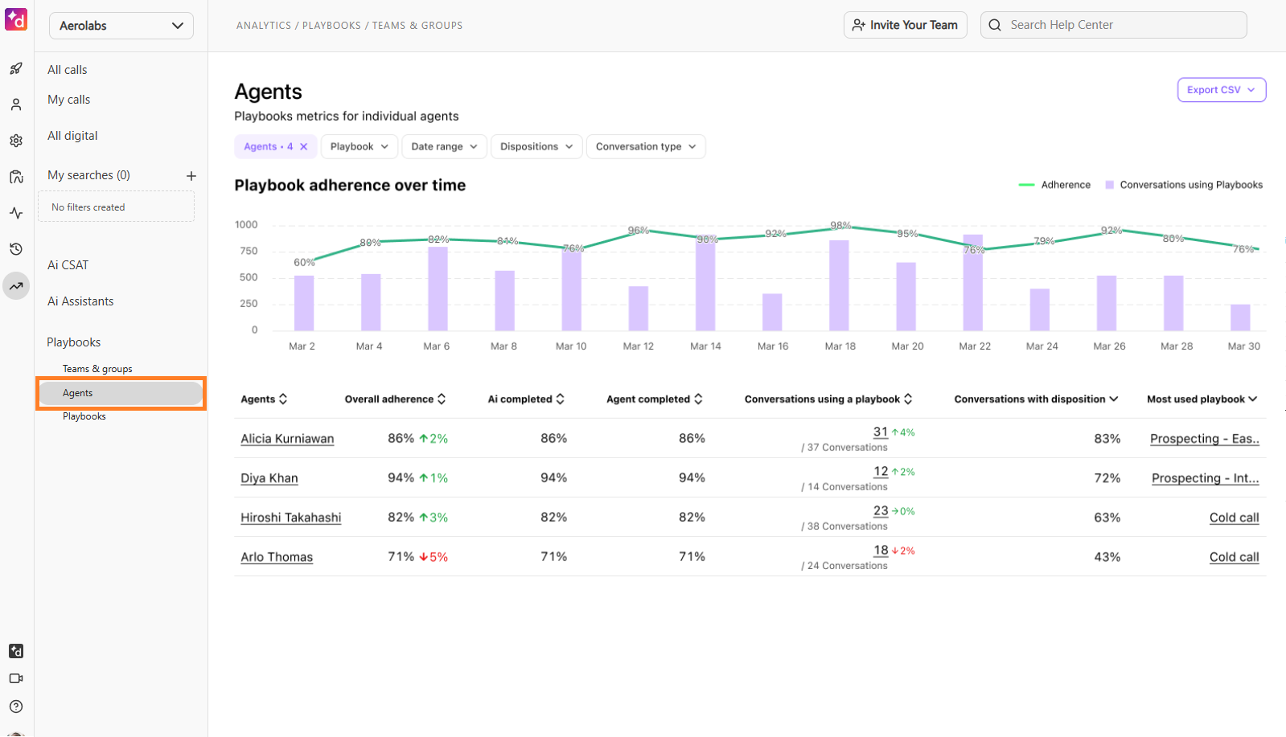Open Cold call playbook in Arlo Thomas's row
Screen dimensions: 1286x737
point(1235,557)
